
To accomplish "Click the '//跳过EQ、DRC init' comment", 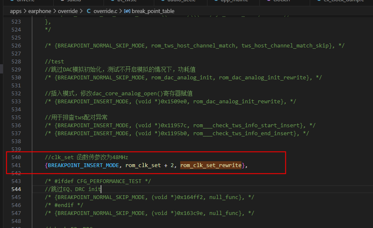I will [x=73, y=189].
